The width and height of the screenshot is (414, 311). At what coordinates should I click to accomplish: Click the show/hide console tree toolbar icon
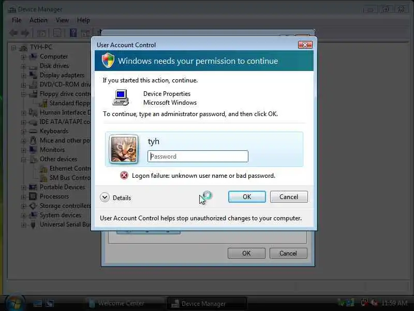(x=41, y=33)
